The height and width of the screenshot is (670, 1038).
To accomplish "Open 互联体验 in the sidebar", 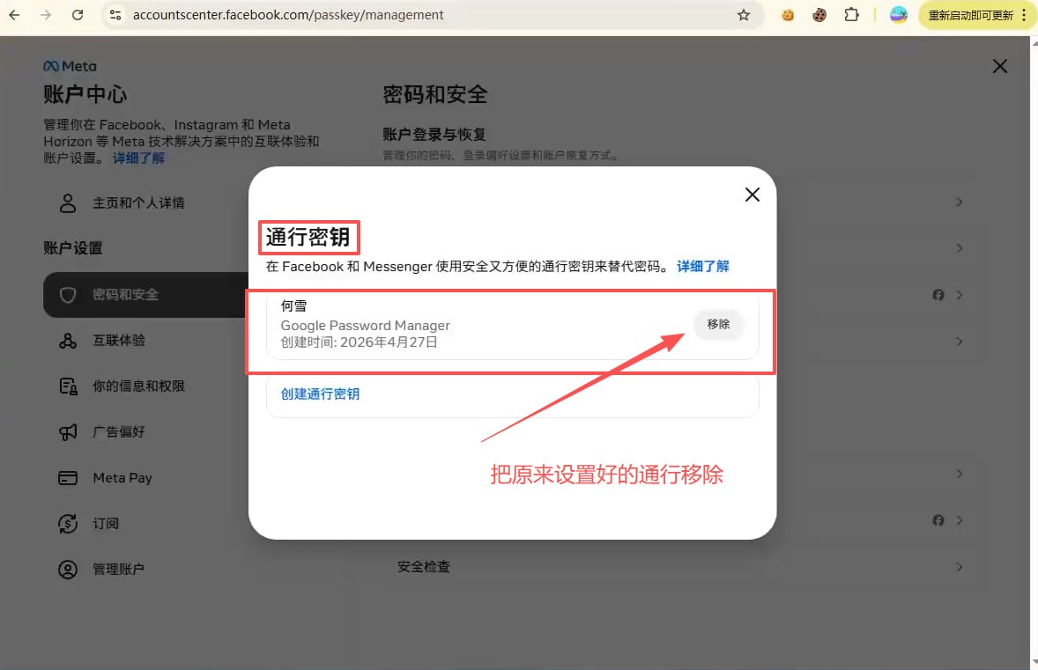I will [x=119, y=340].
